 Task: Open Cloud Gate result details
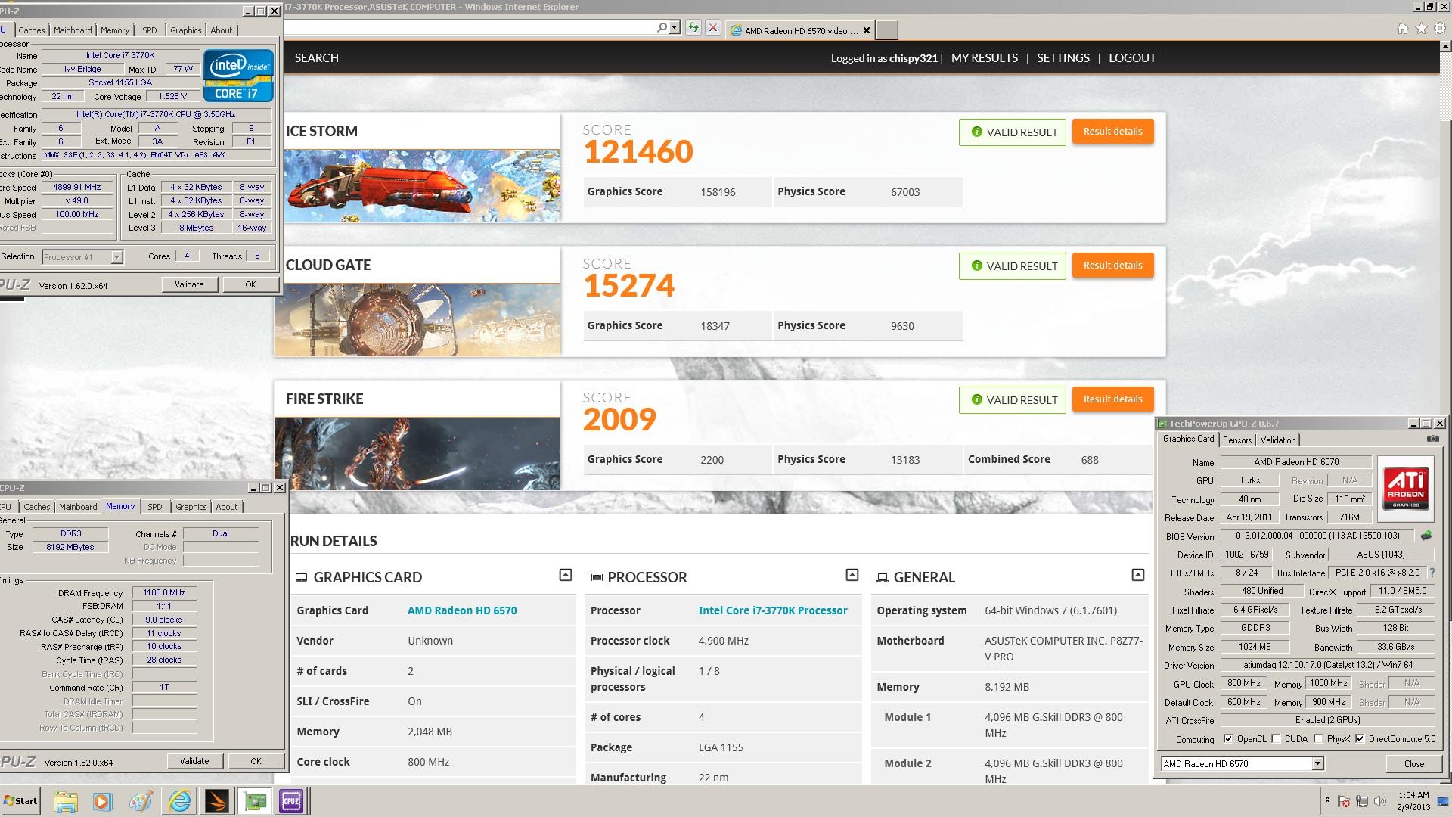(1112, 266)
